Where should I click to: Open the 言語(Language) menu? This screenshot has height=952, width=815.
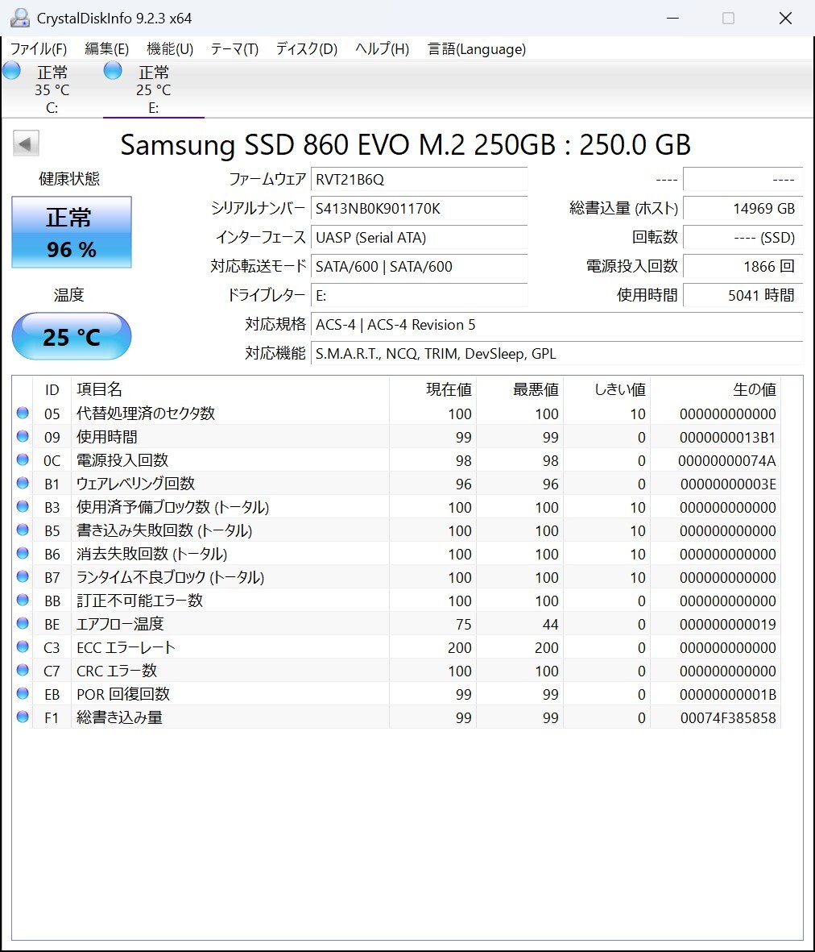[x=476, y=49]
